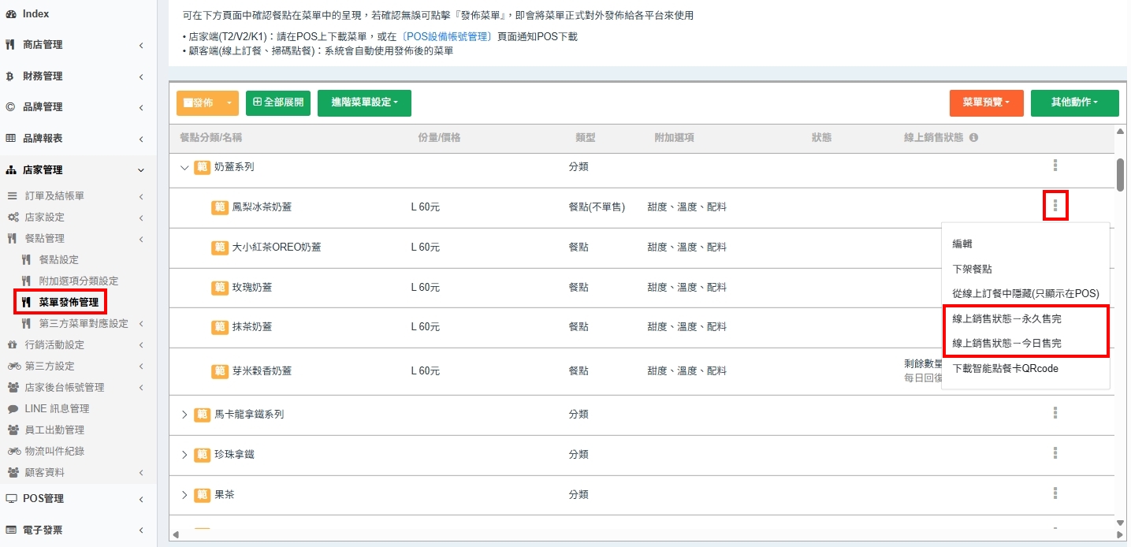The height and width of the screenshot is (547, 1131).
Task: Click three-dot menu for 鳳梨冰茶奶蓋
Action: click(x=1055, y=207)
